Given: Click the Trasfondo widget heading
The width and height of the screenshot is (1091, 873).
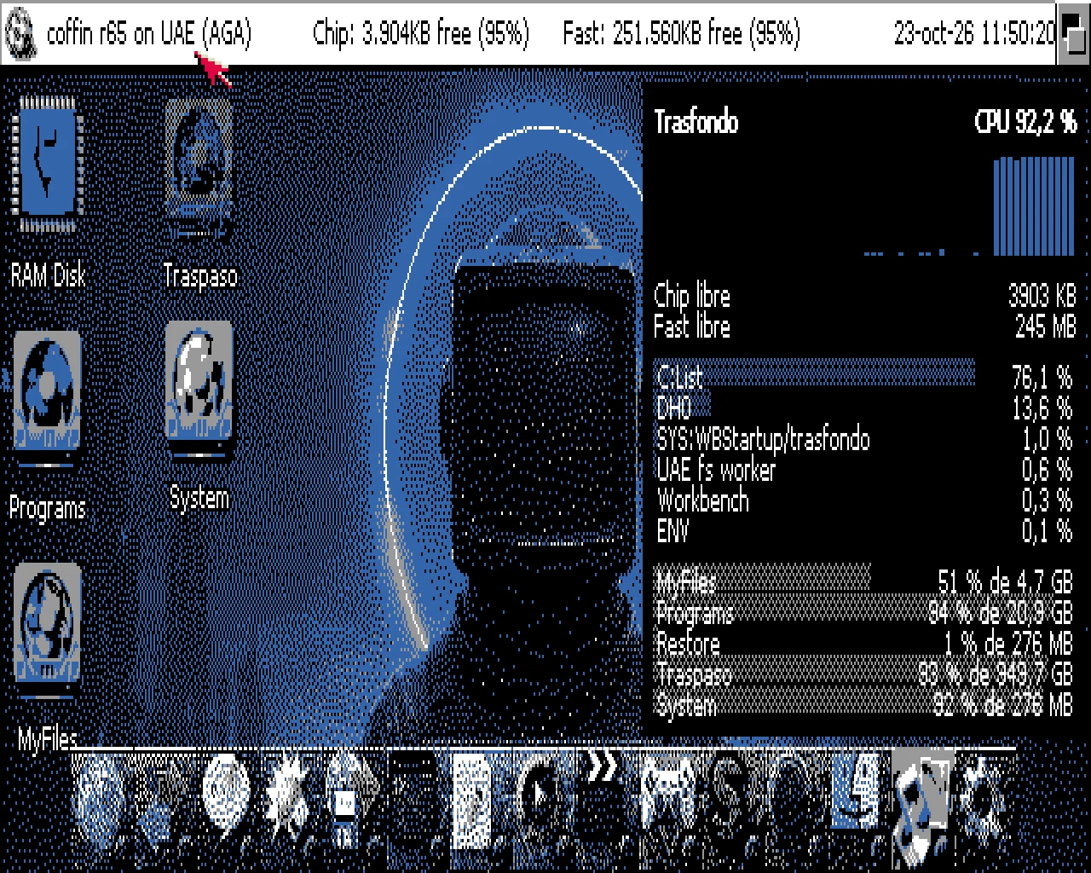Looking at the screenshot, I should (x=696, y=123).
